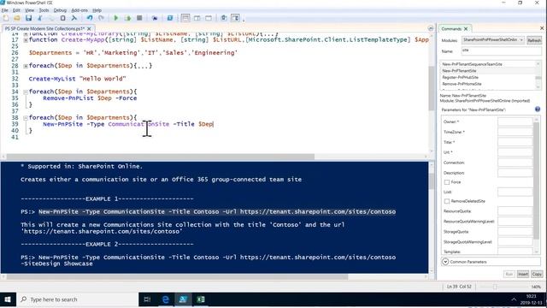Open the Windows Start menu
This screenshot has height=308, width=547.
pyautogui.click(x=8, y=299)
